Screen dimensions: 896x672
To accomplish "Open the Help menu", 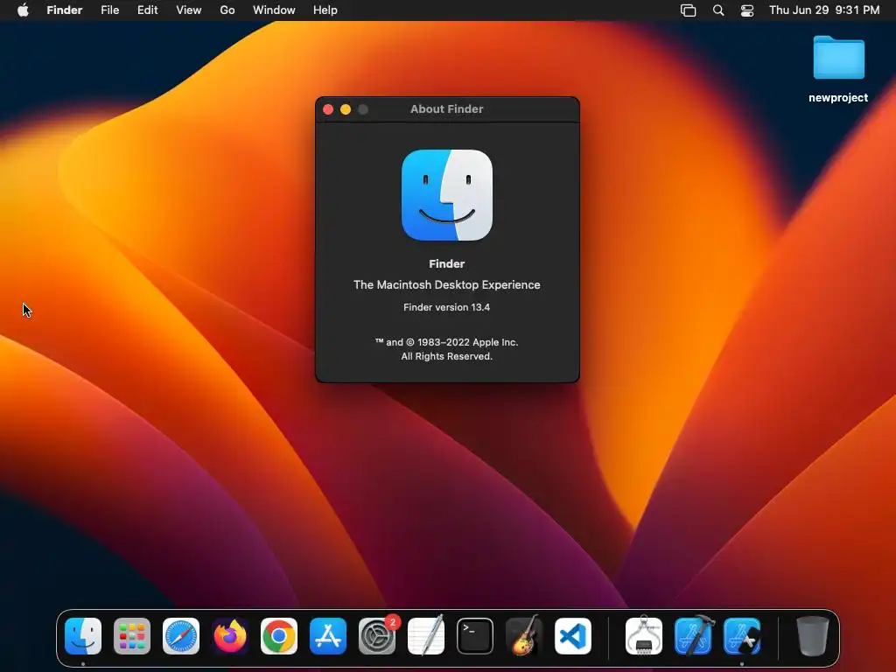I will tap(325, 10).
